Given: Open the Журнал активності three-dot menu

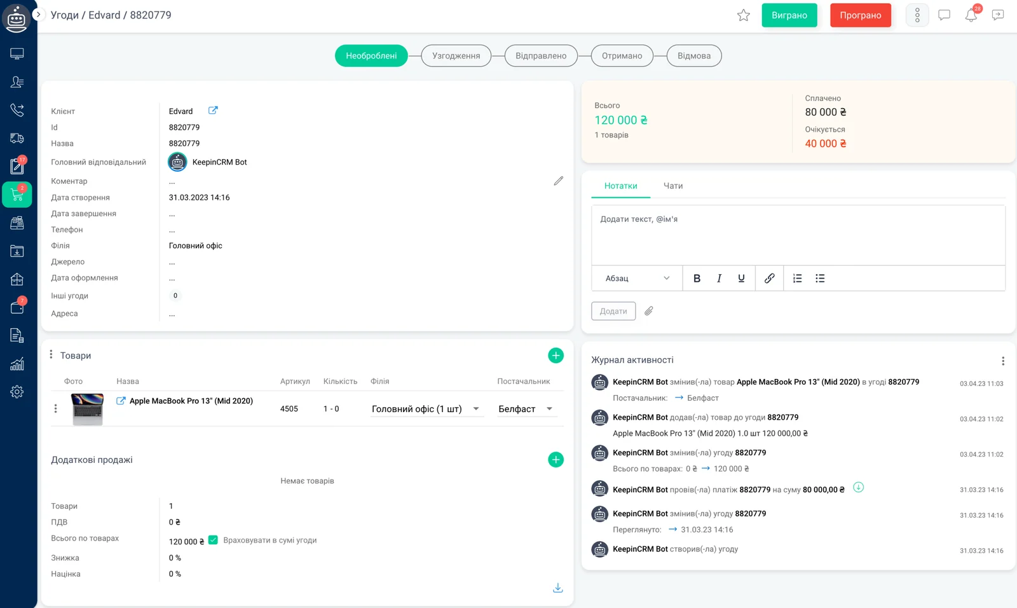Looking at the screenshot, I should click(1003, 361).
